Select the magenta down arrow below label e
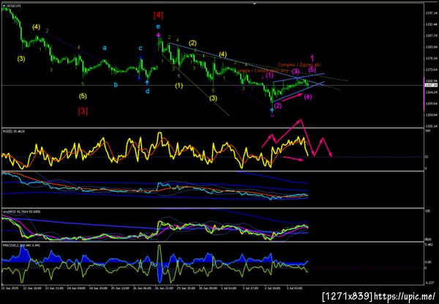This screenshot has height=304, width=439. 158,35
